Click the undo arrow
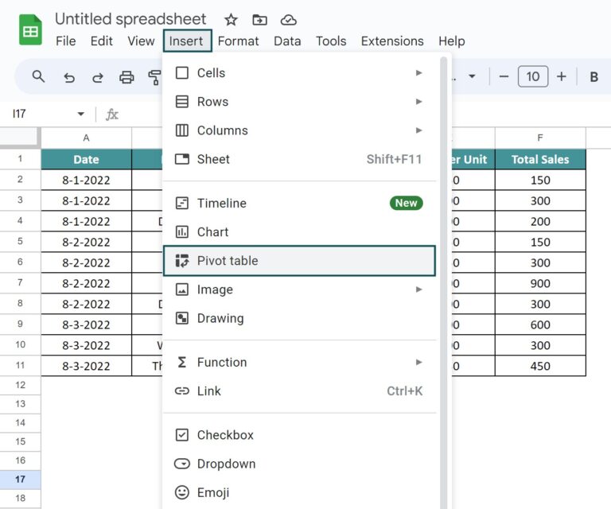This screenshot has height=509, width=611. click(69, 77)
